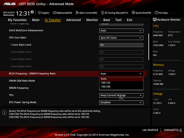Click the 4000 MHz CPU frequency value
Screen dimensions: 184x138
coord(158,36)
